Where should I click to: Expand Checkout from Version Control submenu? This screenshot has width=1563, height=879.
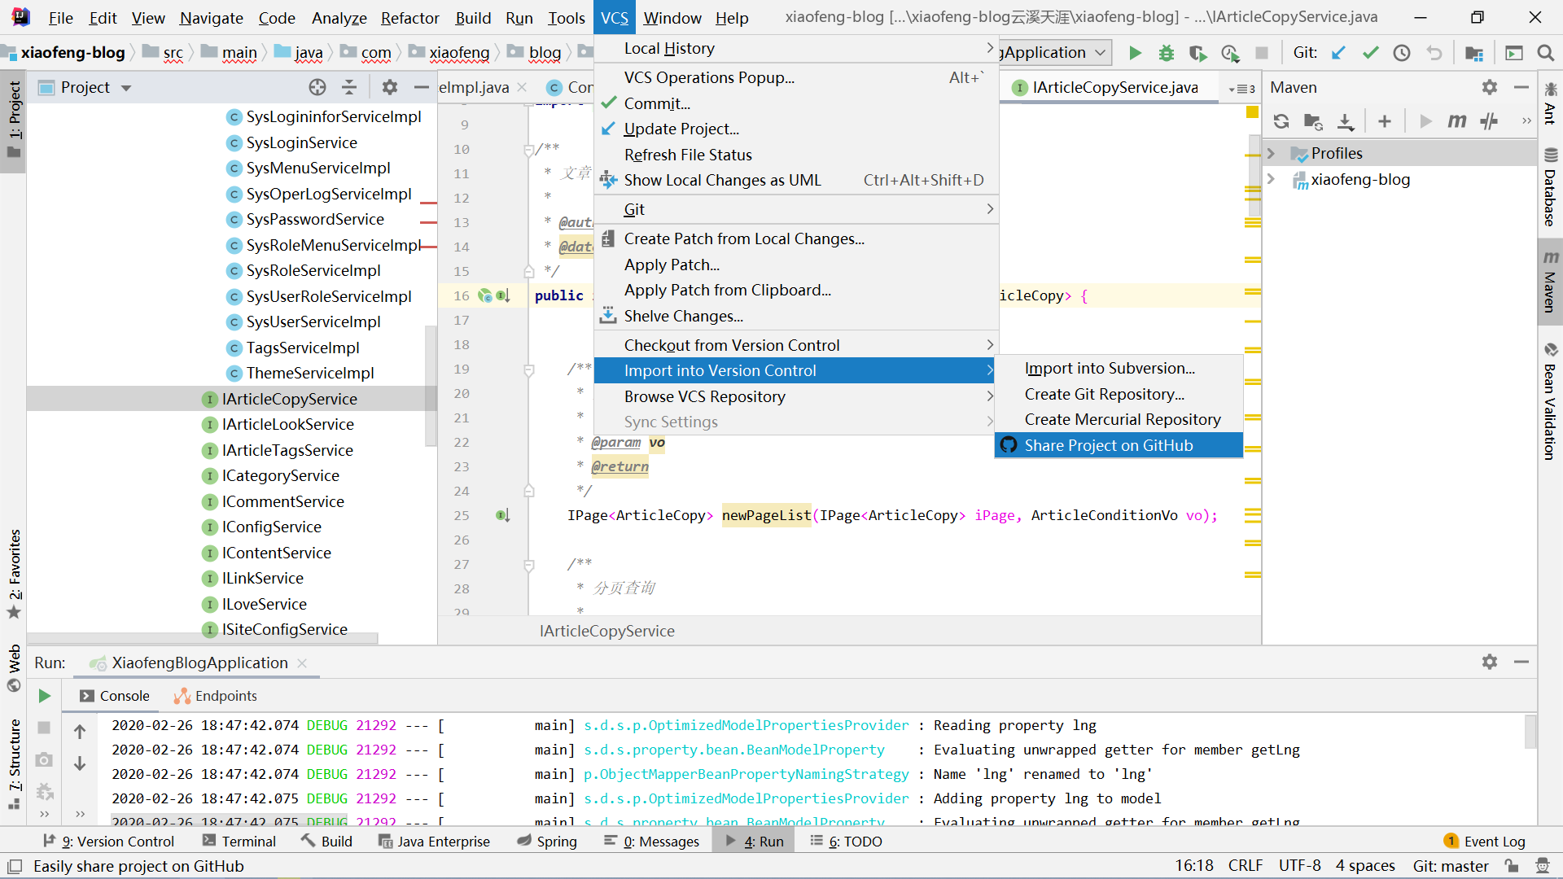796,345
